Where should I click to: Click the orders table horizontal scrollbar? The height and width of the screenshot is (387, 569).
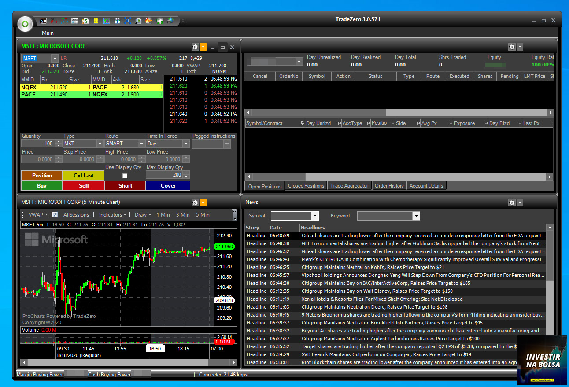(x=399, y=113)
